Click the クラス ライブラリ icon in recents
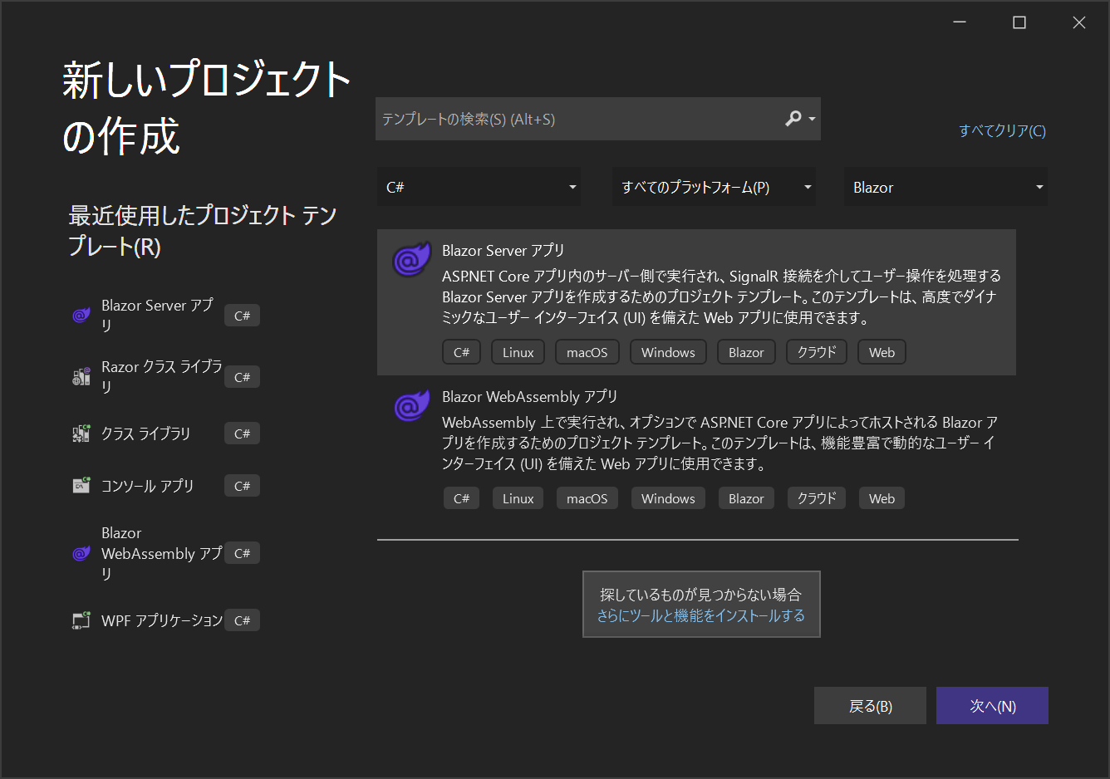Viewport: 1110px width, 779px height. point(81,434)
